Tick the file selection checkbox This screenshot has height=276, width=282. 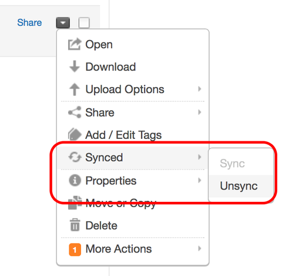coord(84,23)
